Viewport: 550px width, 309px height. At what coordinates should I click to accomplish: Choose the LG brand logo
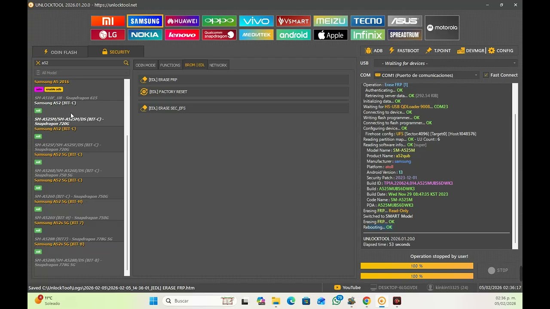(108, 35)
